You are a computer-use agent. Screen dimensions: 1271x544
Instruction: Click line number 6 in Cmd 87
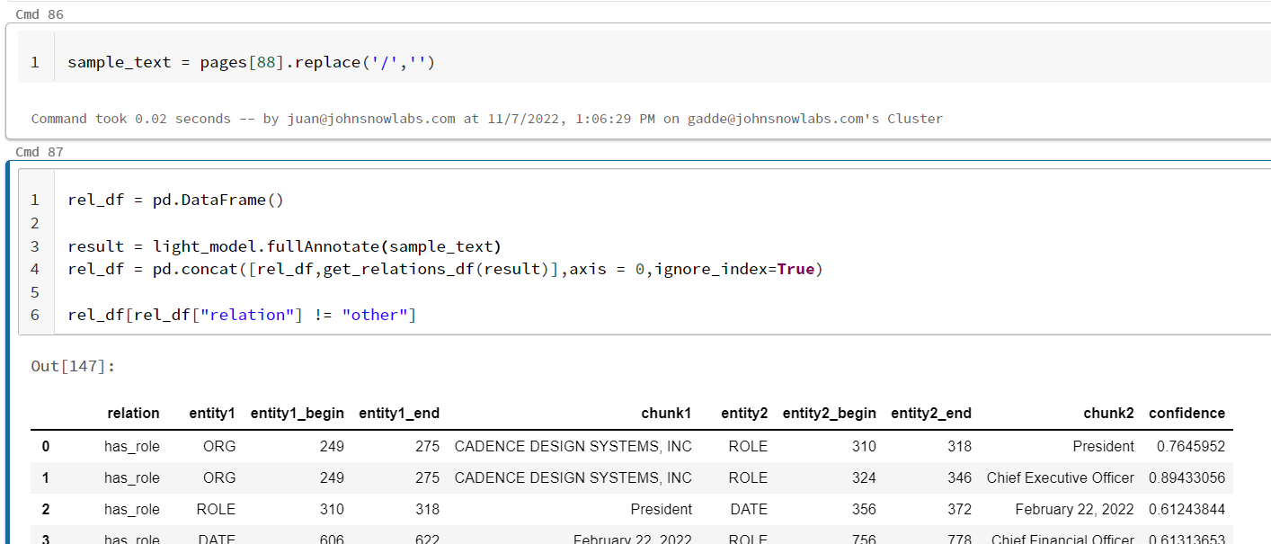[x=34, y=316]
